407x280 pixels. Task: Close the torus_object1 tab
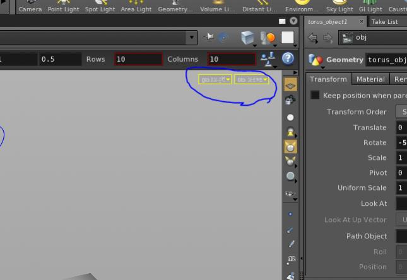coord(361,21)
